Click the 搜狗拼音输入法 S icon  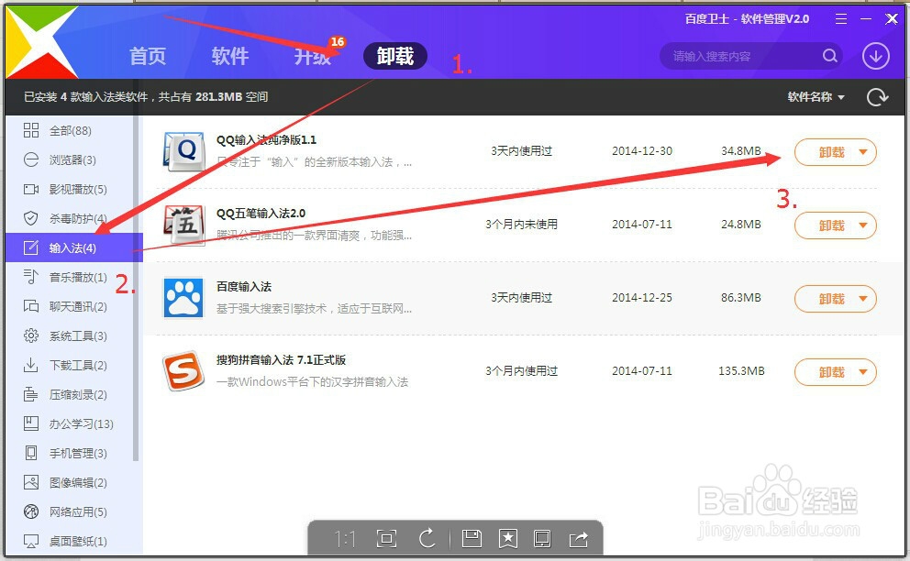(x=183, y=371)
